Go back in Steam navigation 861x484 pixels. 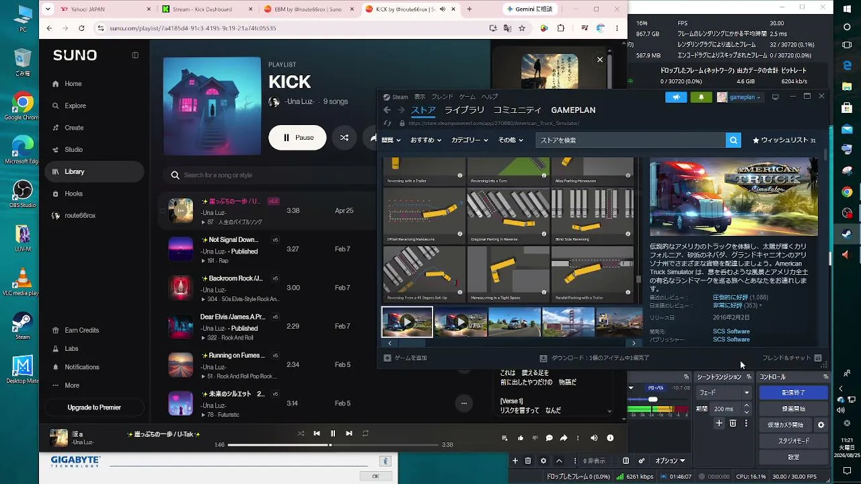(x=387, y=110)
